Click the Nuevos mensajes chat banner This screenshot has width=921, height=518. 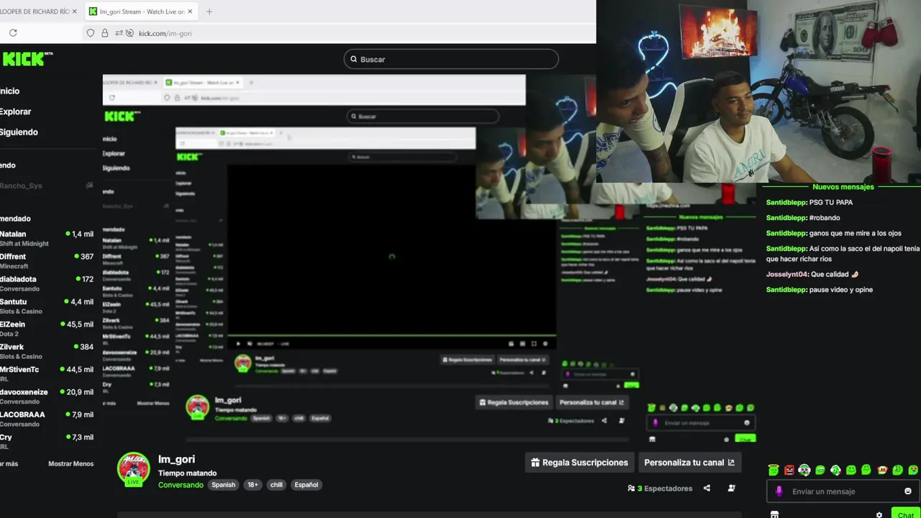[x=843, y=187]
